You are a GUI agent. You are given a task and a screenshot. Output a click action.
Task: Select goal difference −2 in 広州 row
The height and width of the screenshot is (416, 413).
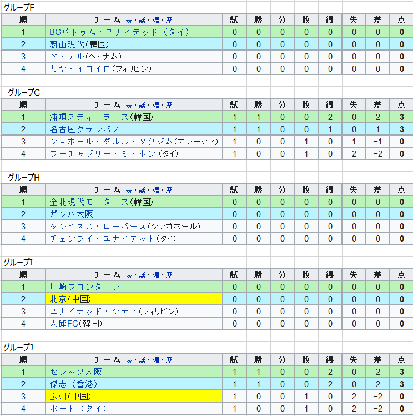(x=377, y=396)
